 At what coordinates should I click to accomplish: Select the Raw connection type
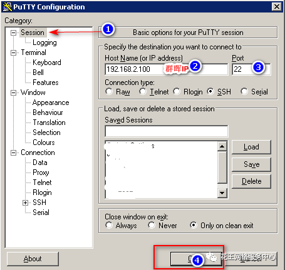(109, 91)
